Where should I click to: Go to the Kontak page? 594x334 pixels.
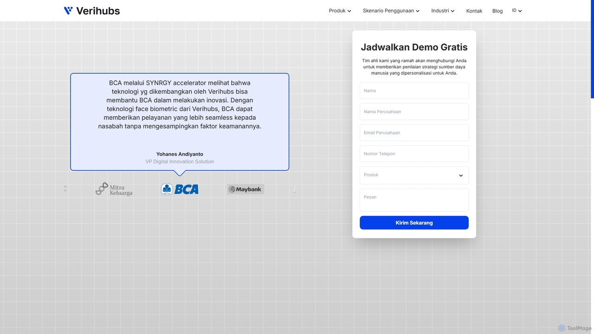click(x=474, y=11)
